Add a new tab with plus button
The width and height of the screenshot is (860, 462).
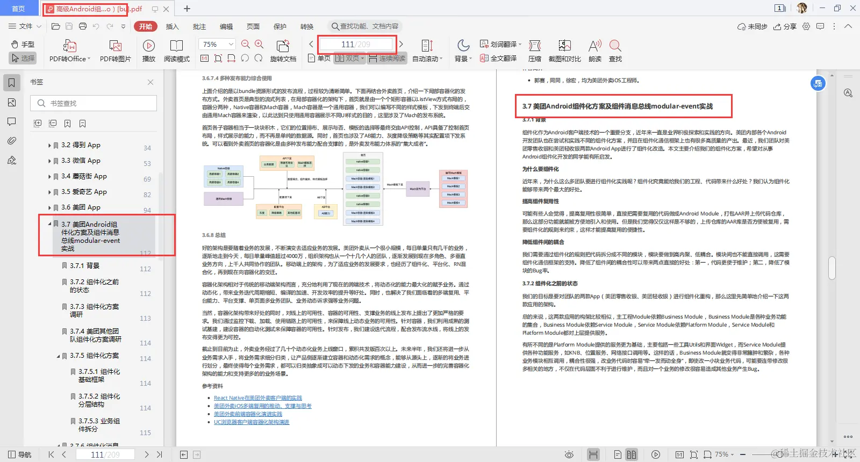pos(187,9)
